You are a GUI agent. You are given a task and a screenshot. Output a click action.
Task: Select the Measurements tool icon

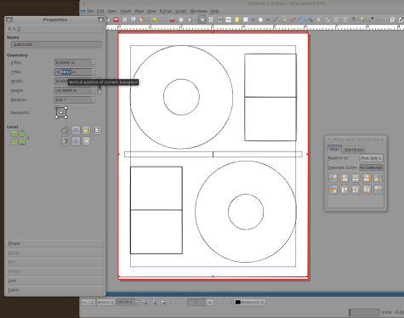pyautogui.click(x=354, y=20)
